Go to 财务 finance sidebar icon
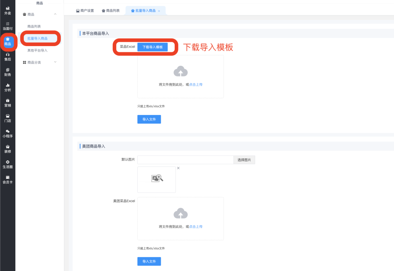Screen dimensions: 394x271 [x=7, y=72]
